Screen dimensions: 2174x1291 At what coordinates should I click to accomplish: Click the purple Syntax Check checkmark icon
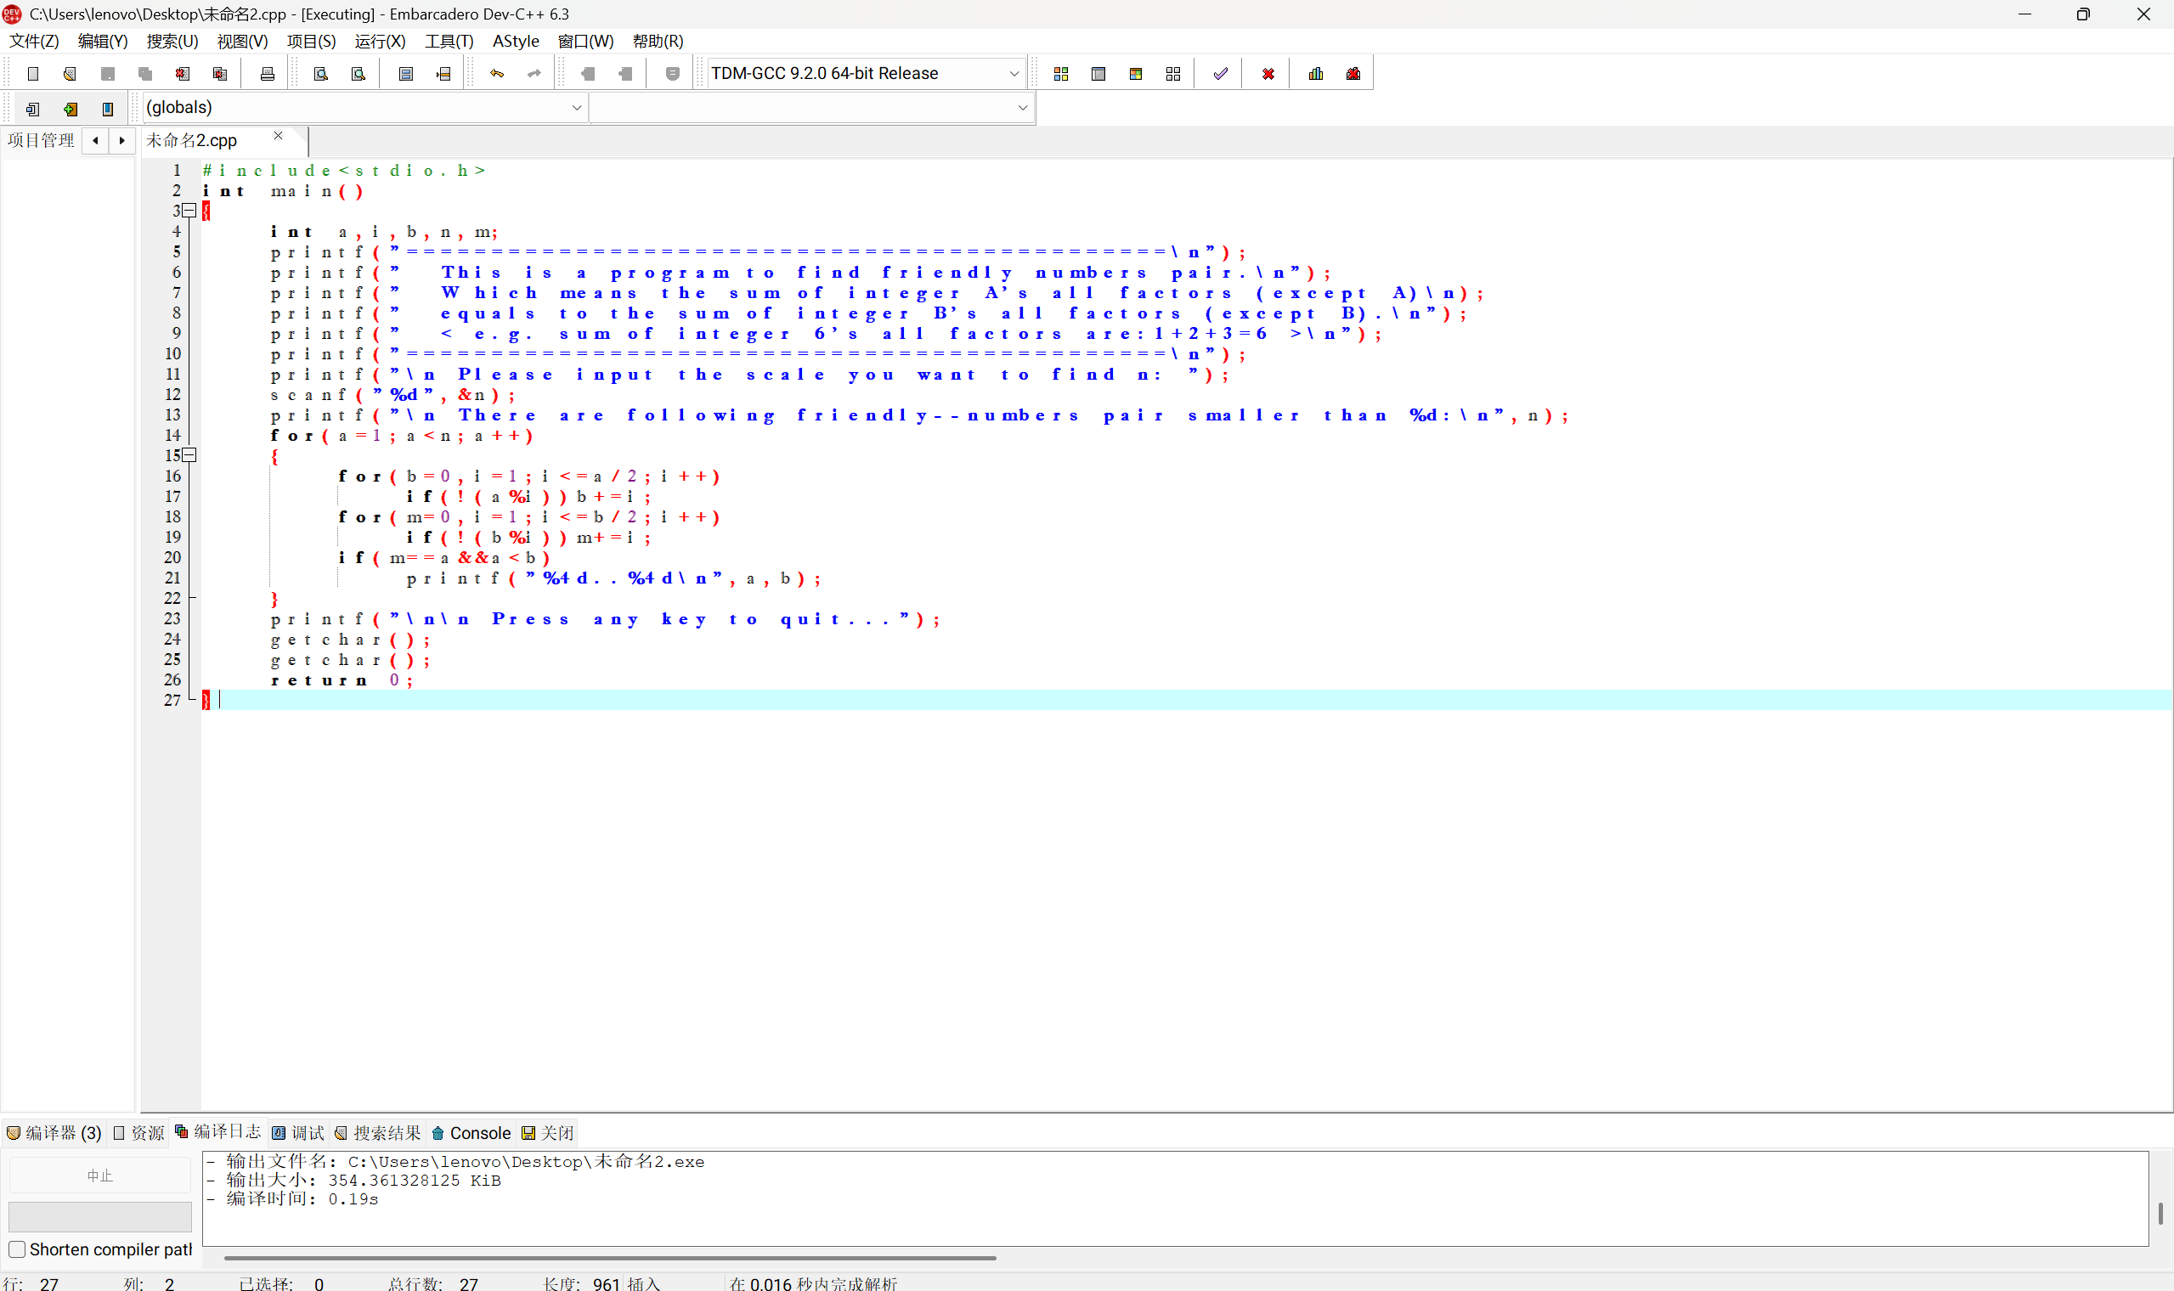(x=1220, y=74)
